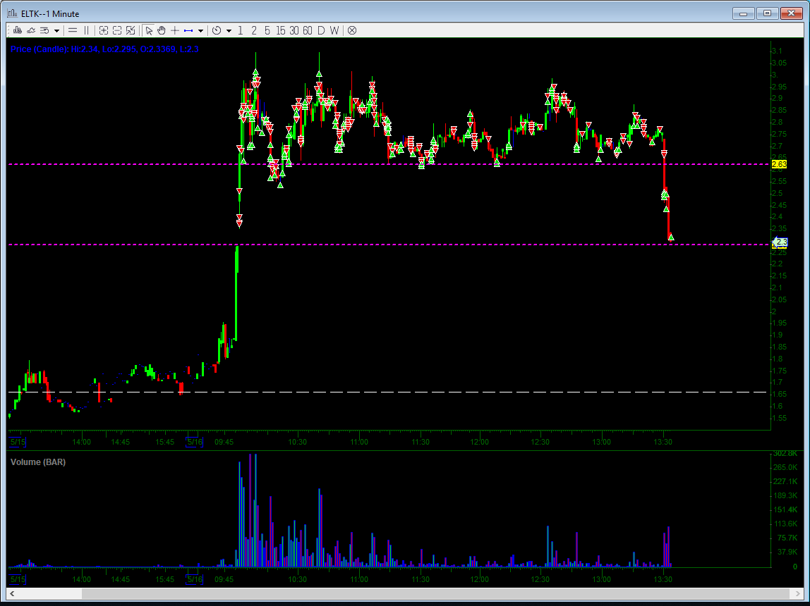Select the line chart style icon
The height and width of the screenshot is (606, 810).
(30, 30)
